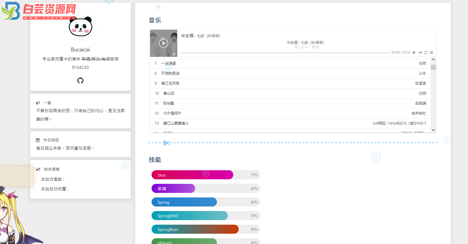This screenshot has height=244, width=468.
Task: Play track 11 凤与凰
Action: tap(290, 103)
